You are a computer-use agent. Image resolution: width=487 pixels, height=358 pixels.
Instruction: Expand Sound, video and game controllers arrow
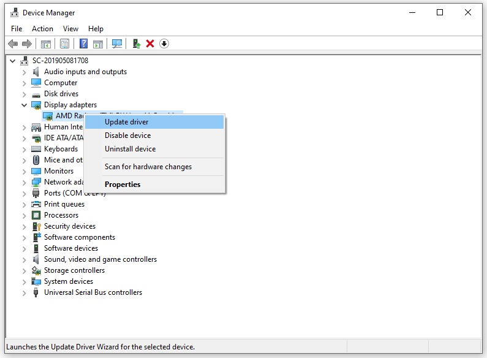[25, 260]
